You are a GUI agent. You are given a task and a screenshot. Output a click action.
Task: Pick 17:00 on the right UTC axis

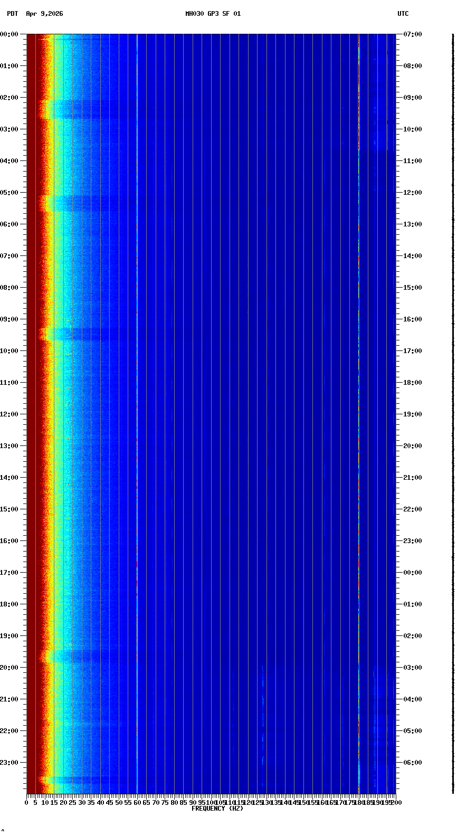[413, 351]
